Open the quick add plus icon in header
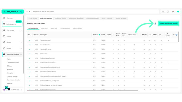This screenshot has width=182, height=102. [x=163, y=12]
